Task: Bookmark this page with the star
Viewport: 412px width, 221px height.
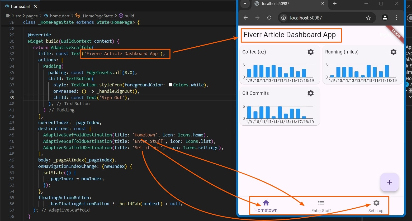Action: 368,18
